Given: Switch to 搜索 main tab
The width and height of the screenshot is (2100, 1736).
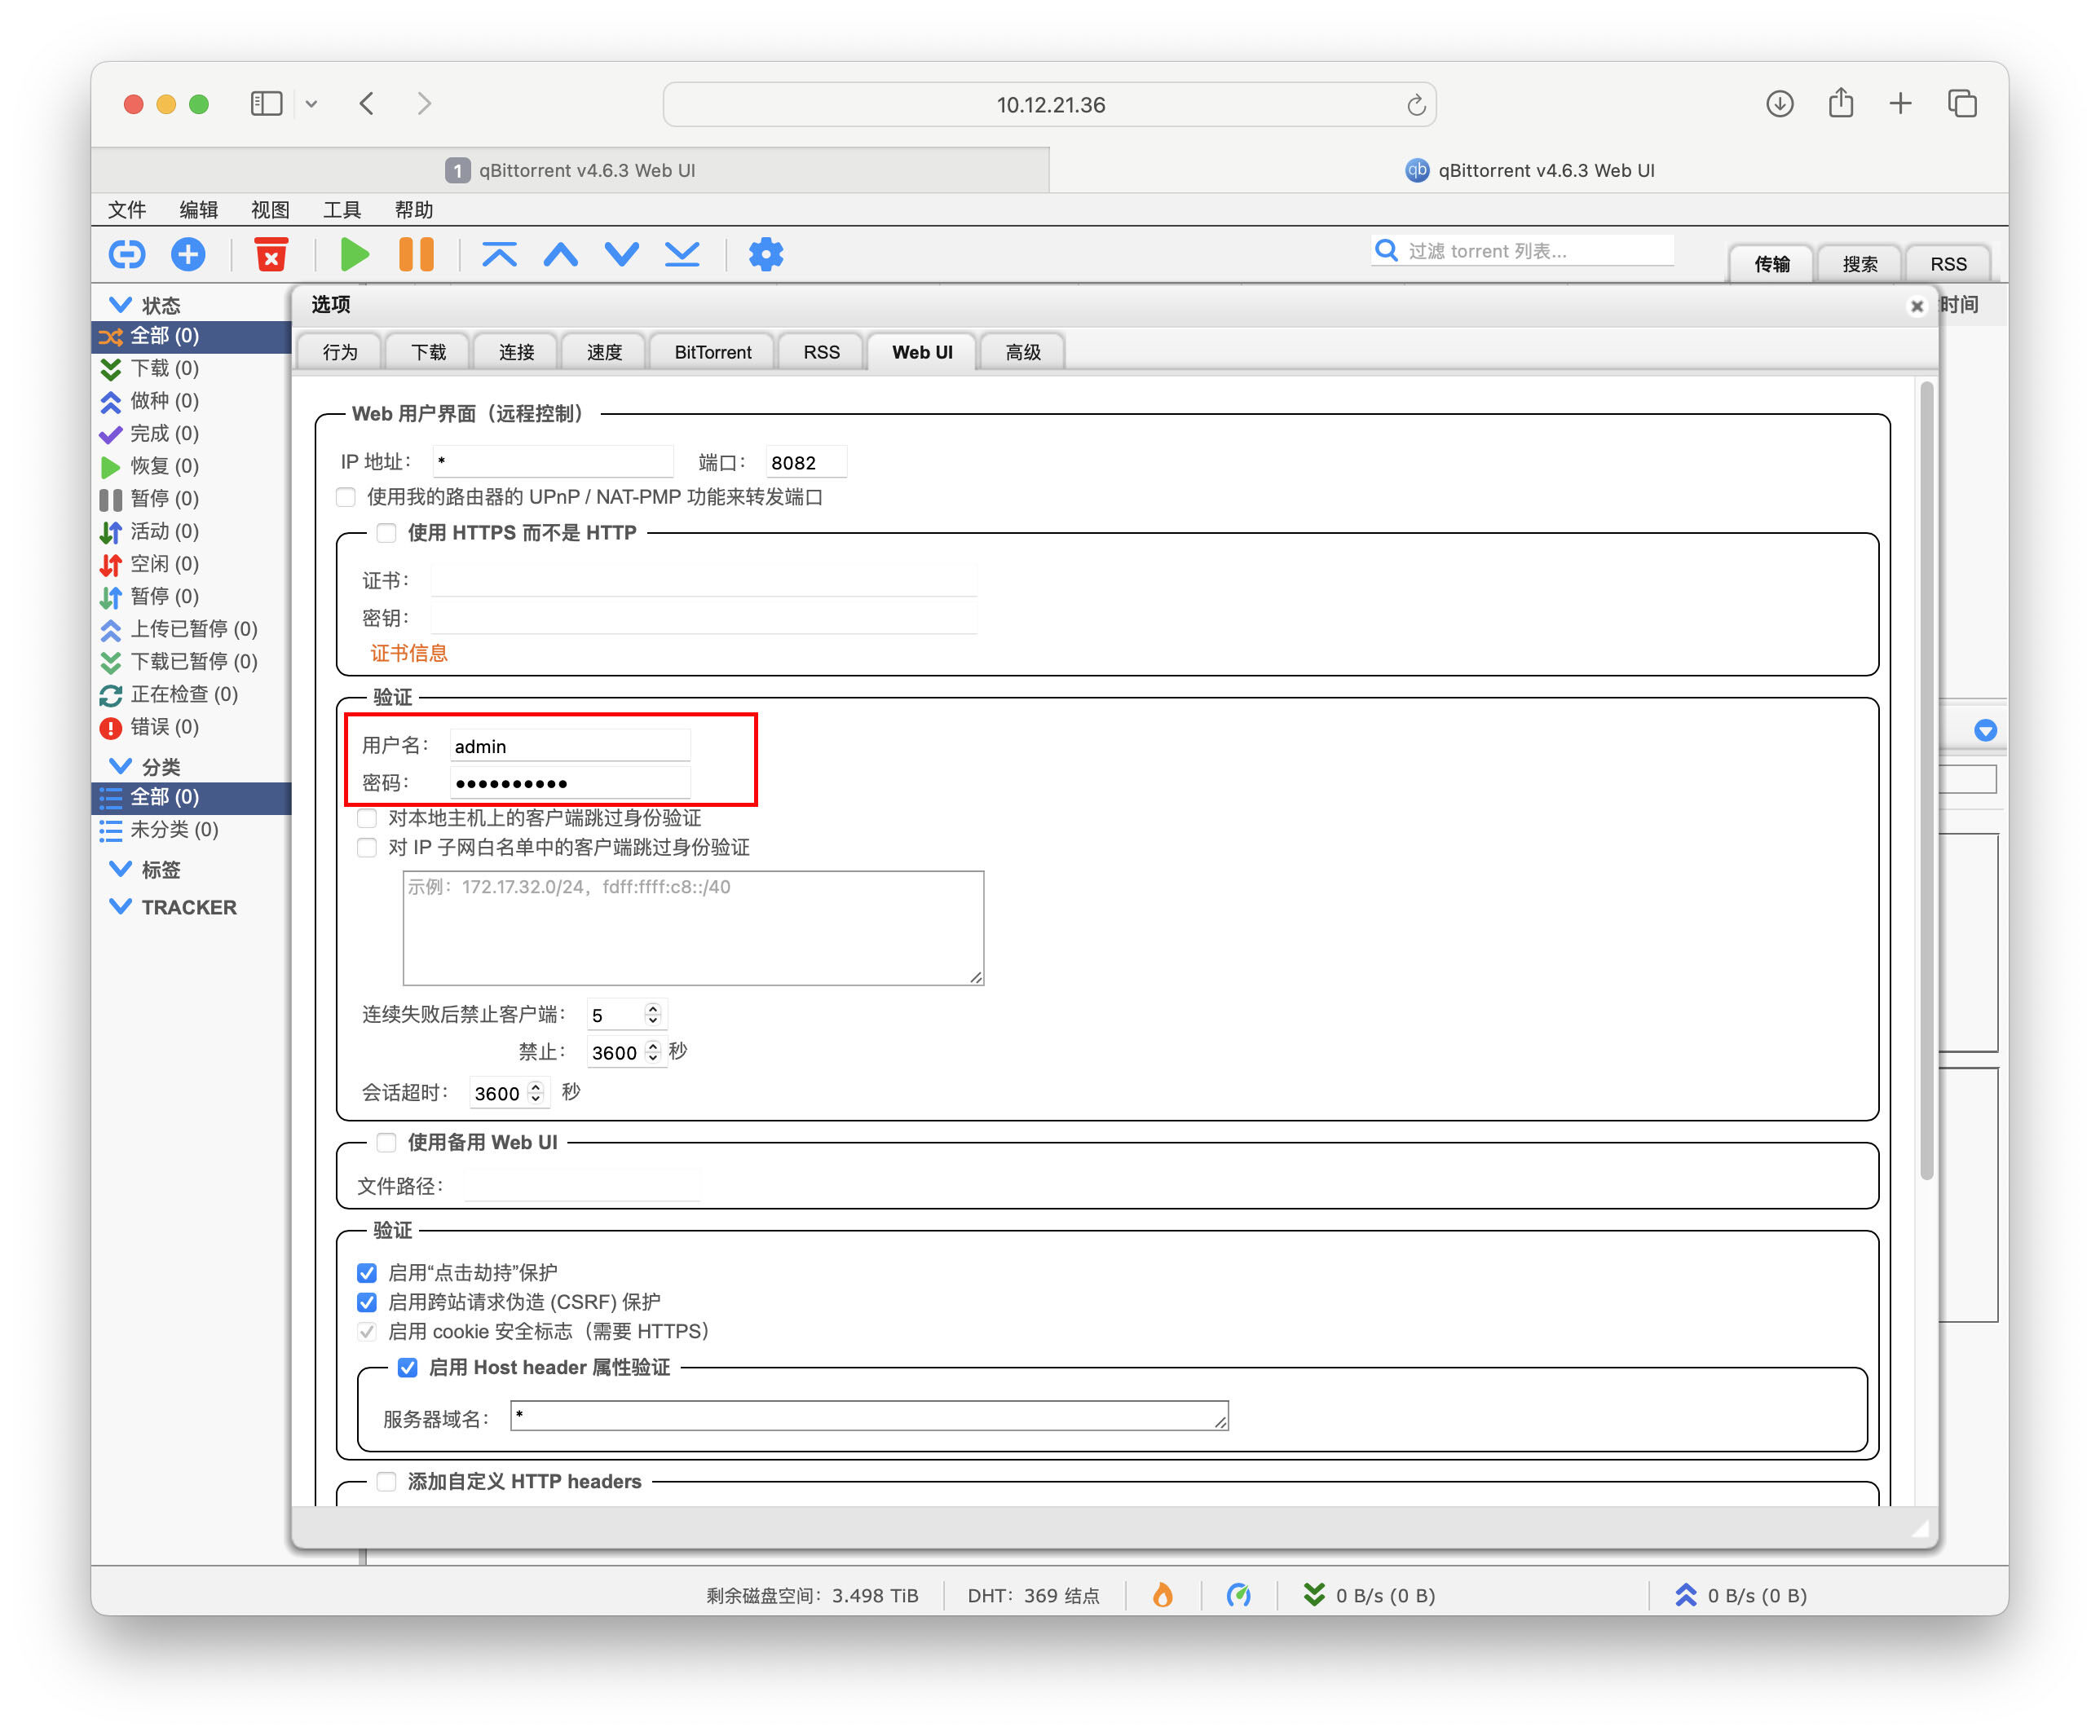Looking at the screenshot, I should (1860, 264).
